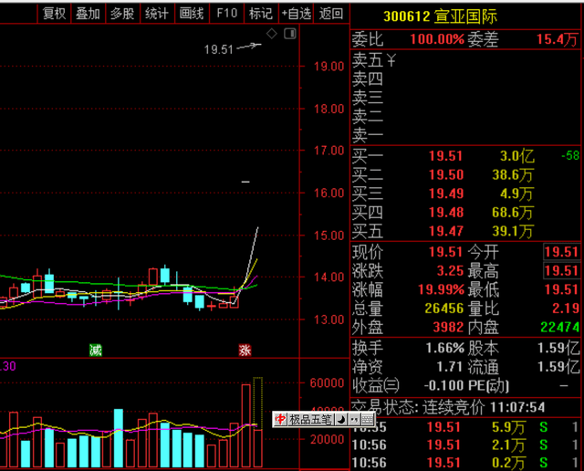Click the 委比 100.00% value
The width and height of the screenshot is (584, 471).
[x=437, y=39]
